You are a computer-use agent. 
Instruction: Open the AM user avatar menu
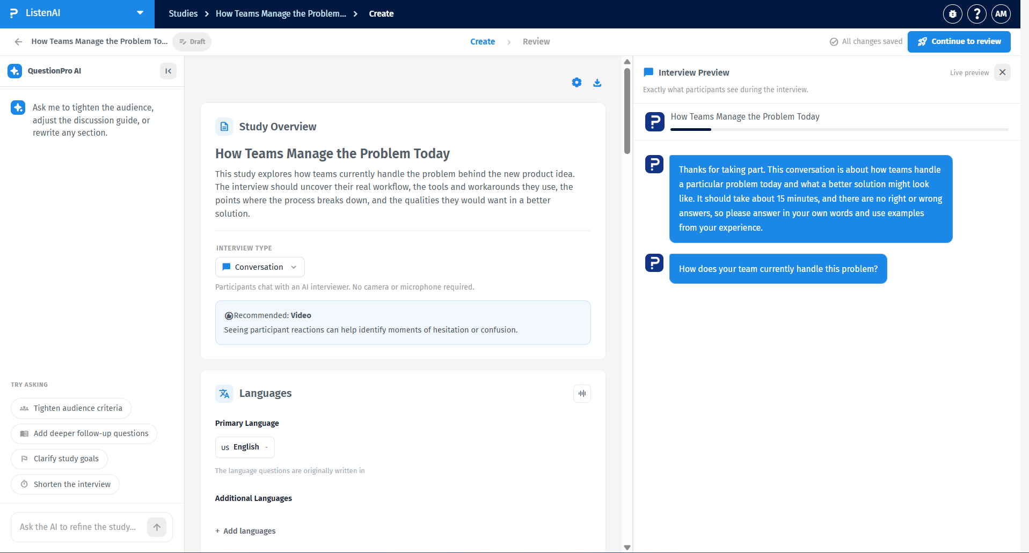1001,14
